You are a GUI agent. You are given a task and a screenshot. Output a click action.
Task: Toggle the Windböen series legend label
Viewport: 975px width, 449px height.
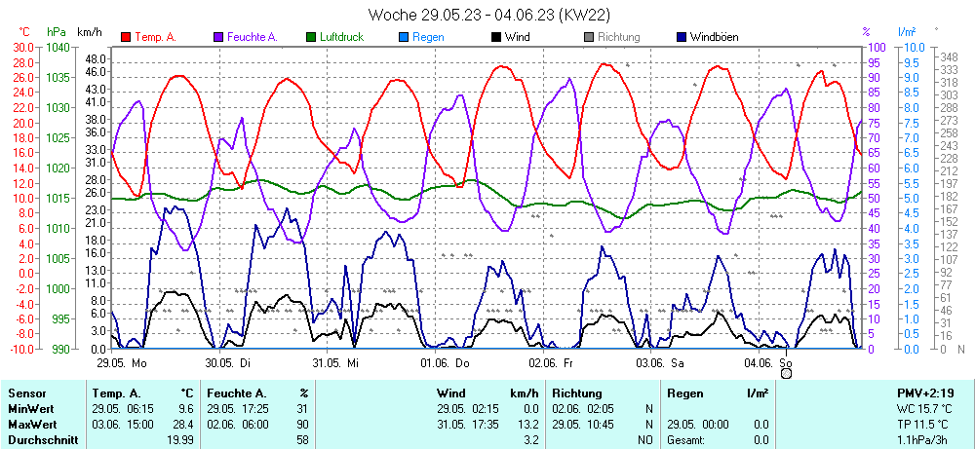714,37
